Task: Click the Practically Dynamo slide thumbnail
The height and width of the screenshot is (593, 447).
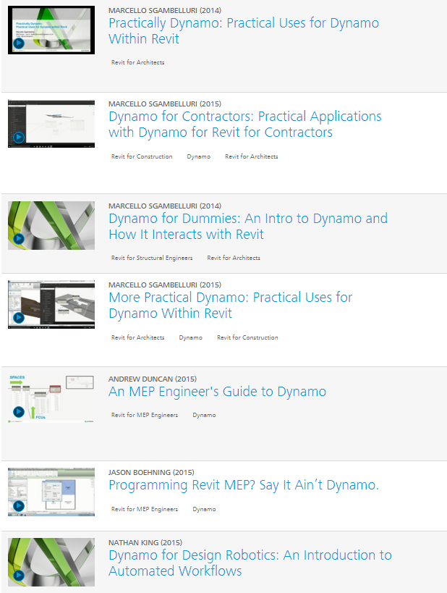Action: click(x=51, y=30)
